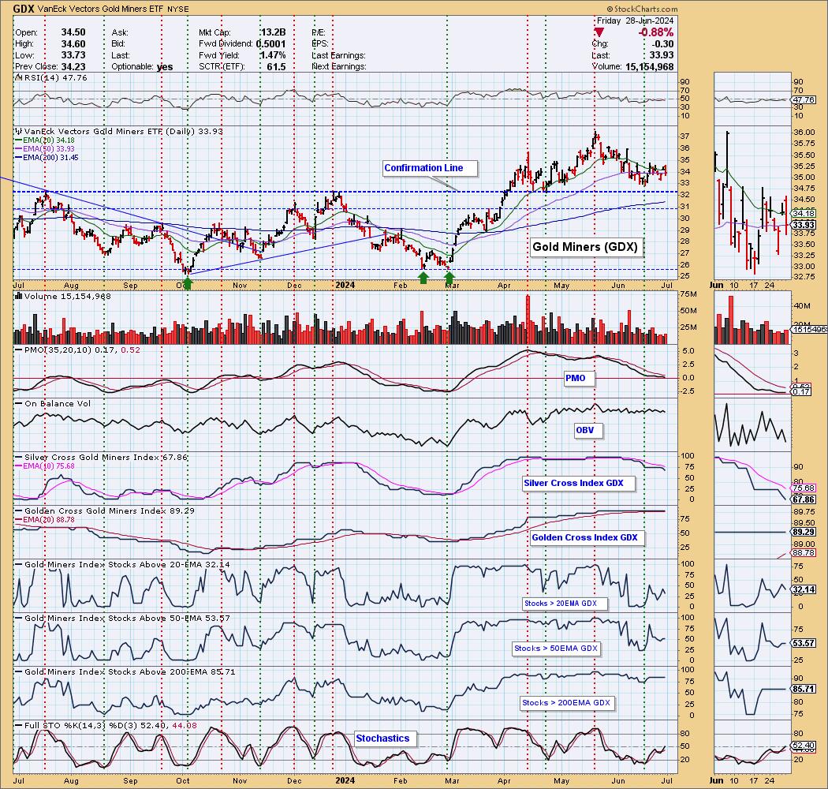
Task: Click the 53.57 value tag on right axis
Action: (804, 643)
